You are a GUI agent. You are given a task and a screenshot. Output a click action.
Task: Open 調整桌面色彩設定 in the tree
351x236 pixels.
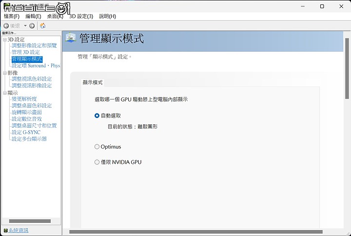point(32,105)
